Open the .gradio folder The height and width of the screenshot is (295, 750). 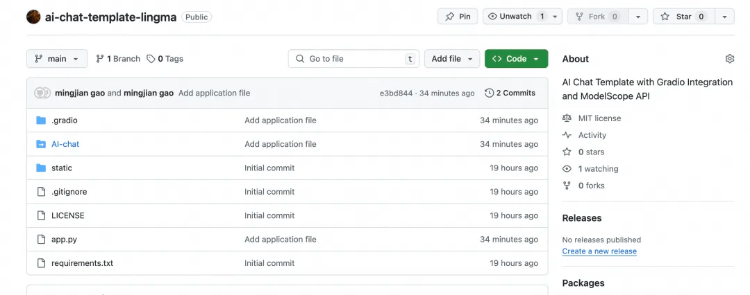point(65,120)
